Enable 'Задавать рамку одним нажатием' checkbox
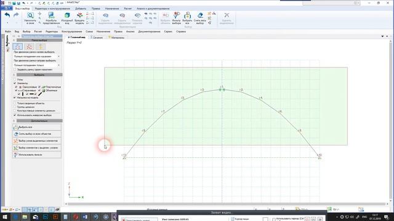Screen dimensions: 394x221 click(15, 69)
